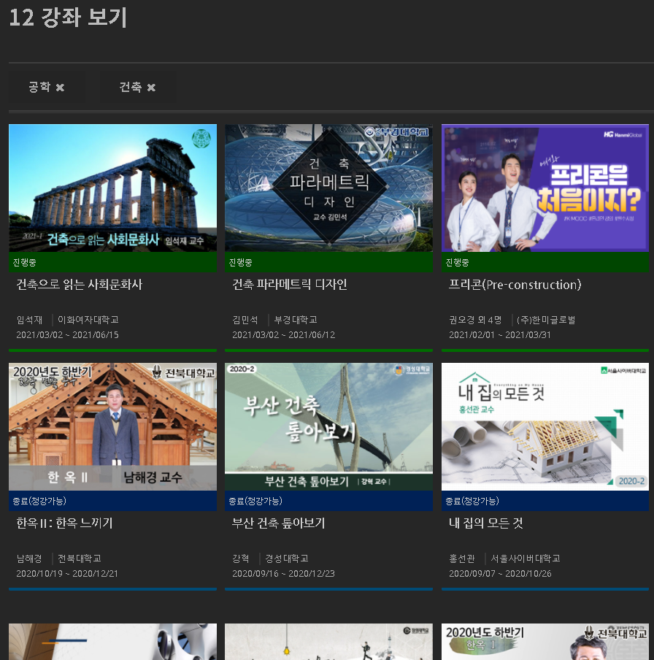Remove the 건축 filter tag
The image size is (654, 660).
coord(151,88)
